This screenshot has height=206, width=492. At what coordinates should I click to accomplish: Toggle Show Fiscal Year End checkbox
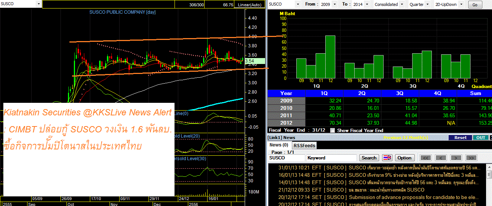(333, 130)
